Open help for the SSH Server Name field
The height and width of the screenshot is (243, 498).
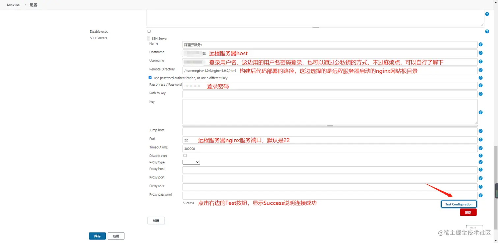(x=480, y=44)
